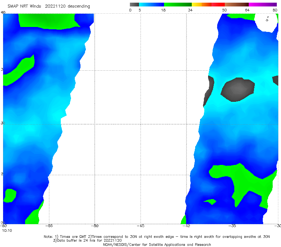Click the "SMAP NRT Winds" title text
Viewport: 281px width, 247px height.
click(x=24, y=6)
